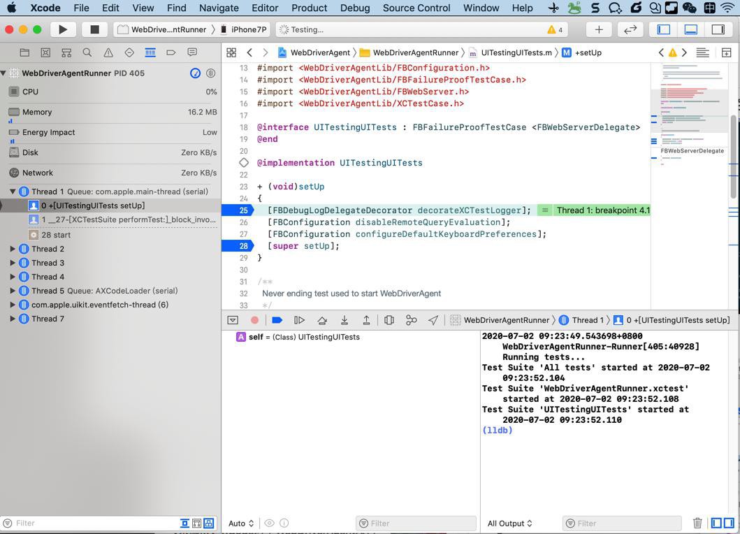
Task: Clear the console with trash icon
Action: click(697, 523)
